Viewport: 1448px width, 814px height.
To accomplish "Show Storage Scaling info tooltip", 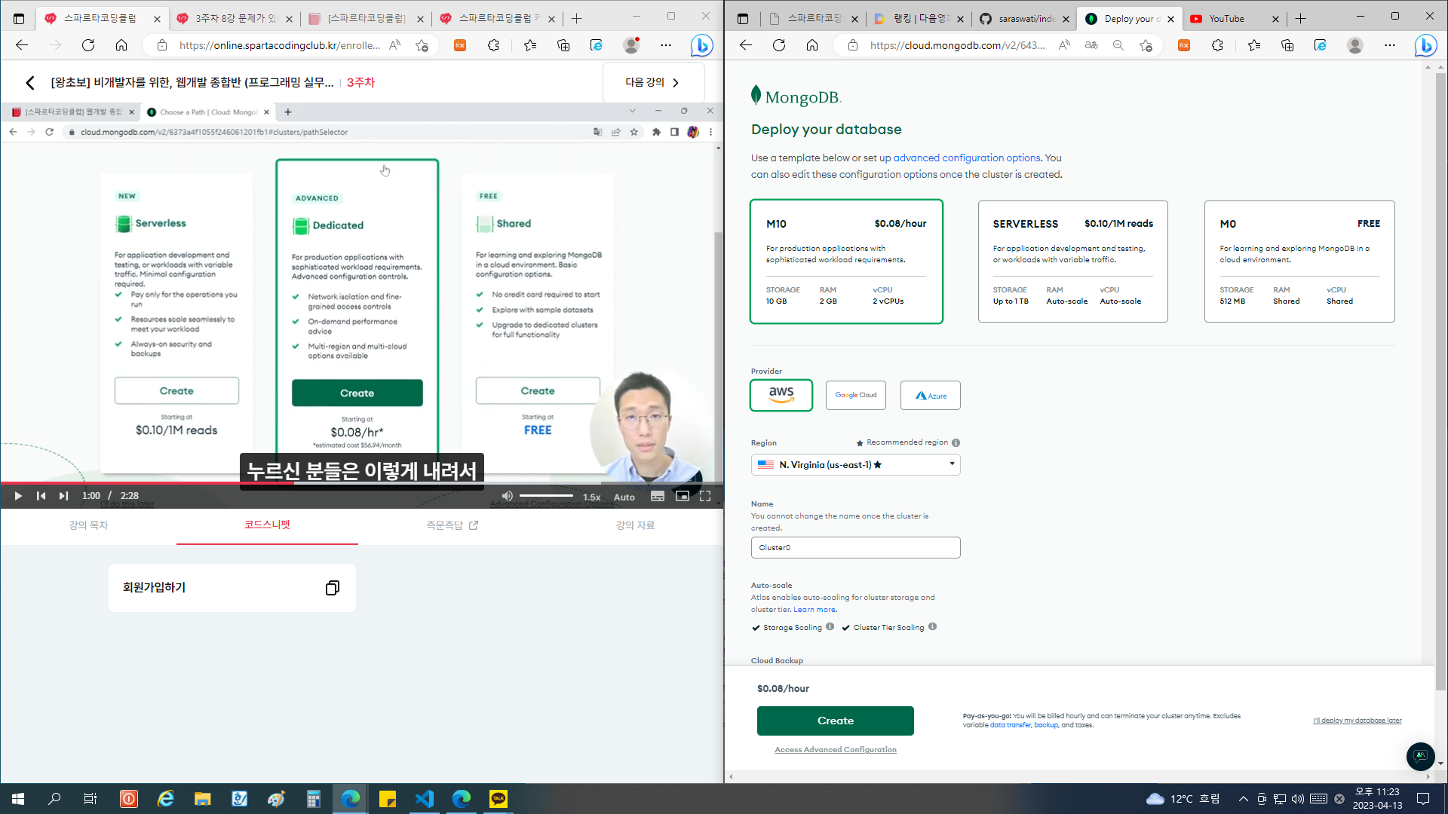I will coord(830,626).
